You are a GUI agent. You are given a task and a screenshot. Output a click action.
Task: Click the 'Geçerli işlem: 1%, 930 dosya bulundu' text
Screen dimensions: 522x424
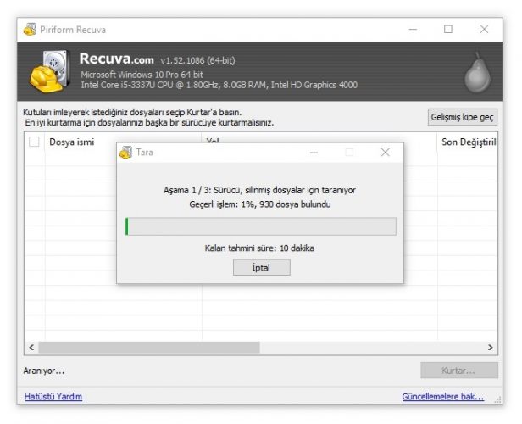coord(260,204)
